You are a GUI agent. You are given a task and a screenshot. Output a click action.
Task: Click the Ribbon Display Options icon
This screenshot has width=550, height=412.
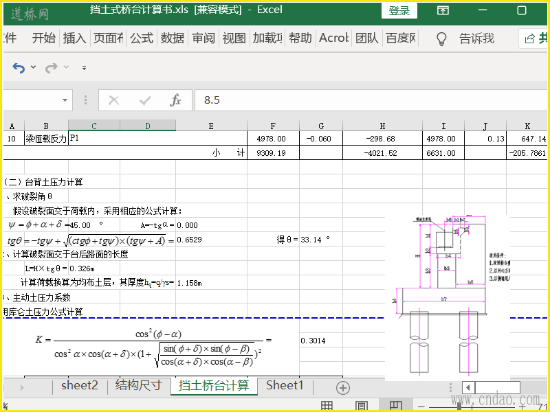pos(443,10)
